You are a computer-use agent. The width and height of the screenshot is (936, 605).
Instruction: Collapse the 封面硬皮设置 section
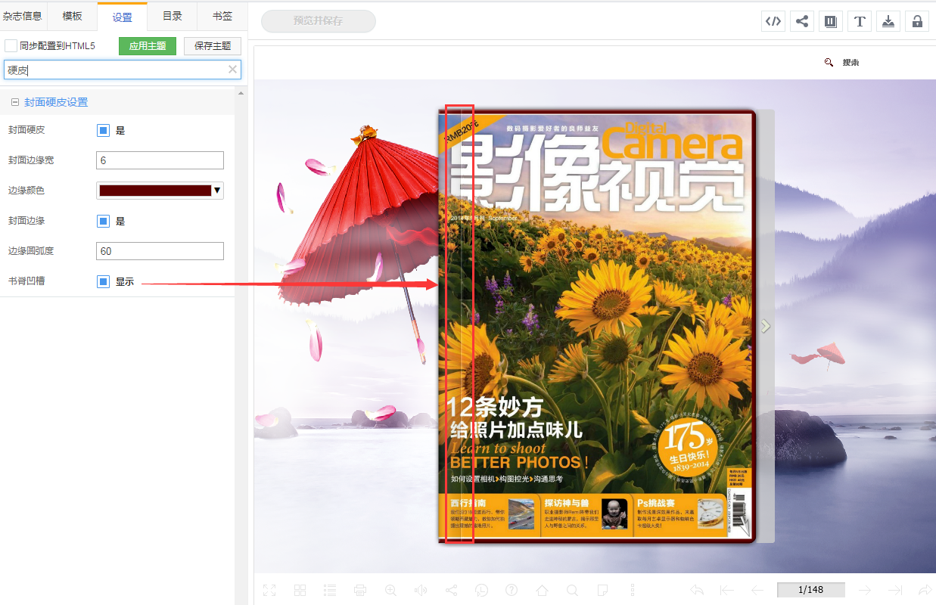click(x=15, y=102)
